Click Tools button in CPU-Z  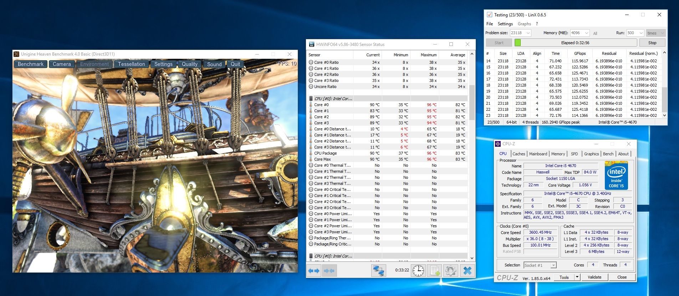[x=564, y=277]
